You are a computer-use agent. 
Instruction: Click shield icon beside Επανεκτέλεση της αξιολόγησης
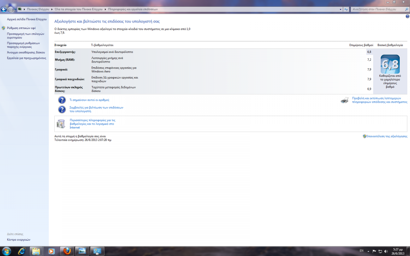point(364,136)
